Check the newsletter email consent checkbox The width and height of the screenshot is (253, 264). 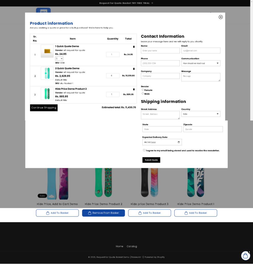click(144, 150)
